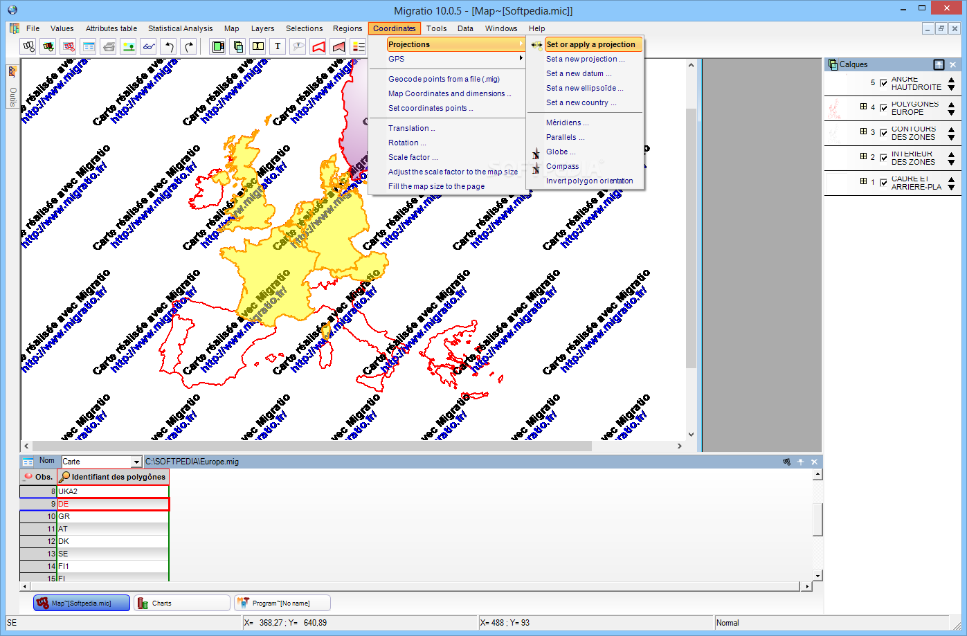This screenshot has width=967, height=636.
Task: Click the landscape picture toolbar icon
Action: (129, 46)
